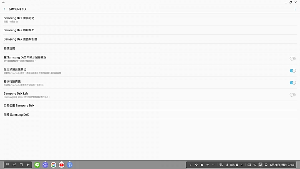
Task: Open Samsung Internet browser from the taskbar
Action: [x=45, y=165]
